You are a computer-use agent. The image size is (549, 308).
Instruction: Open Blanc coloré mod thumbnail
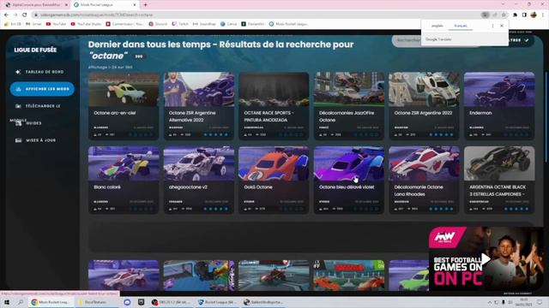point(124,163)
